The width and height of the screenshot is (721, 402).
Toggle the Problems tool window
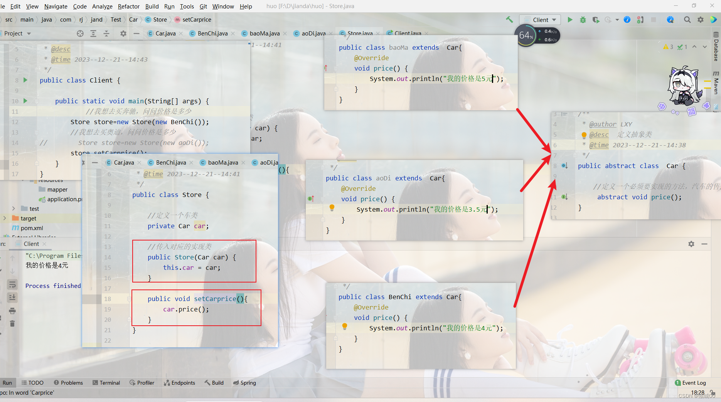68,383
